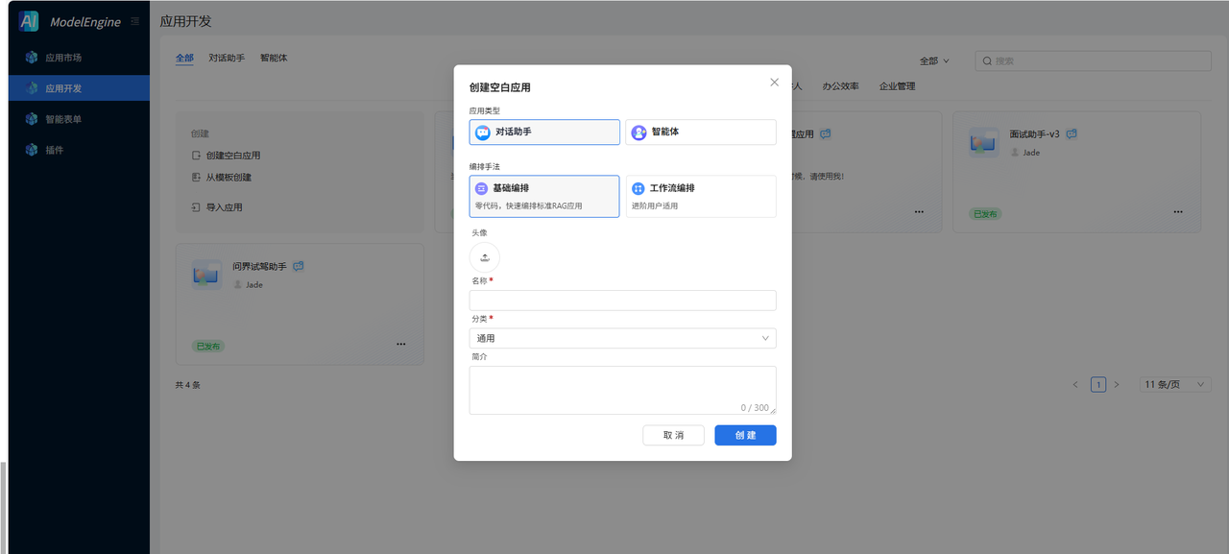Select page 1 in the pagination
Screen dimensions: 1229x554
click(x=1098, y=384)
